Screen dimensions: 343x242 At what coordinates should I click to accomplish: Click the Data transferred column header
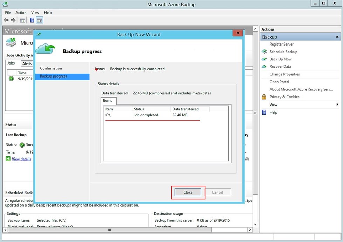coord(185,109)
